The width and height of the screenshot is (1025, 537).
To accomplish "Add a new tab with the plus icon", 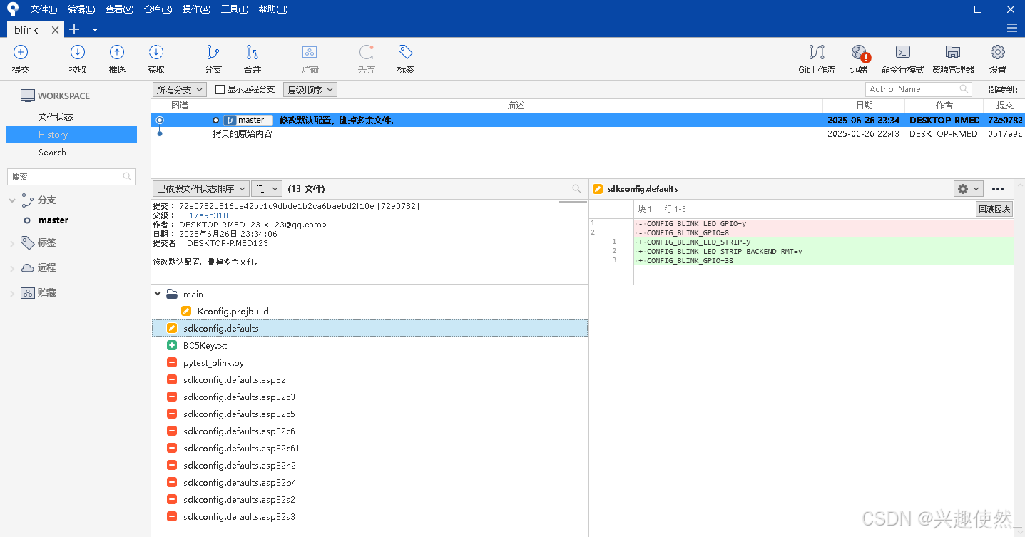I will [74, 29].
